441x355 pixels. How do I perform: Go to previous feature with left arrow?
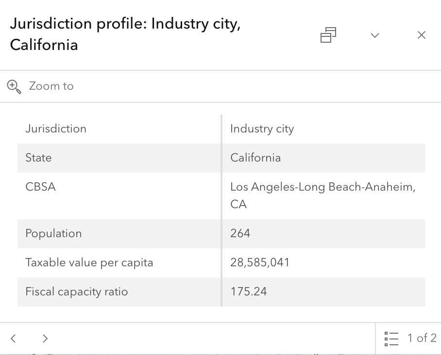click(13, 338)
